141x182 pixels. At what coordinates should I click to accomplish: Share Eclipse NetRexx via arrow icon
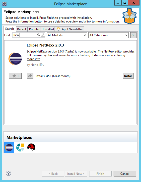coord(30,76)
